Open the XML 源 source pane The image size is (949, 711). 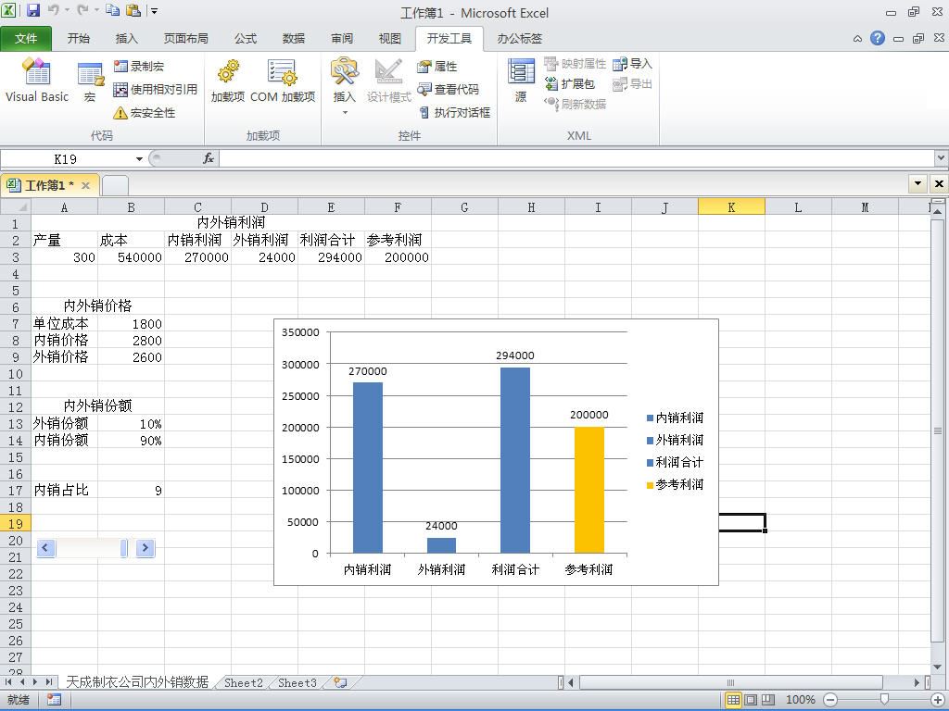coord(521,81)
